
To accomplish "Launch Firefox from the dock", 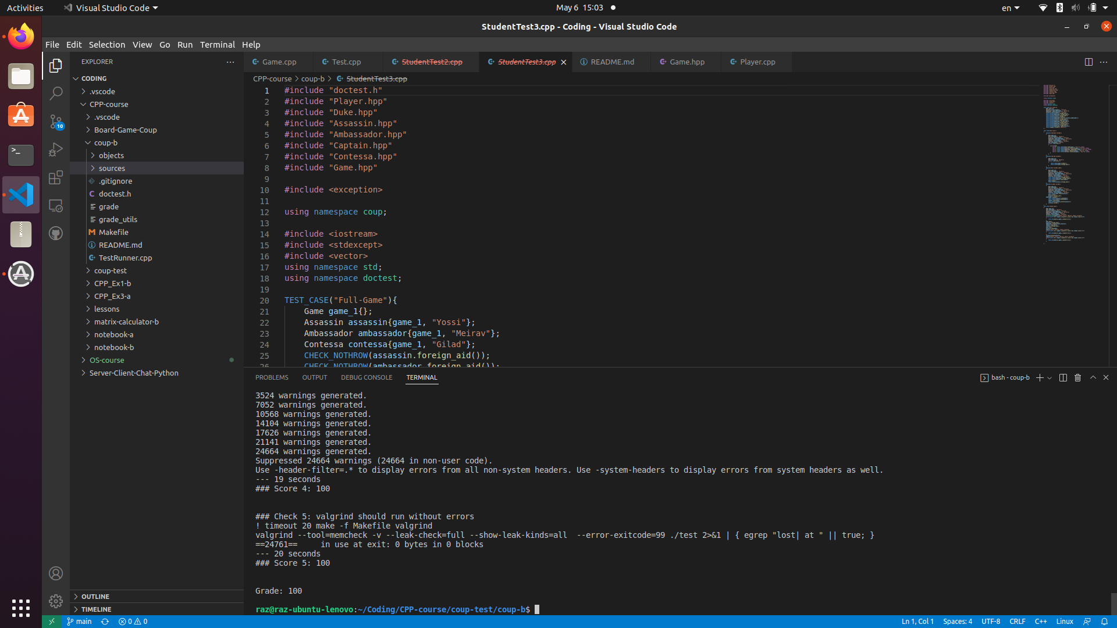I will [x=20, y=36].
